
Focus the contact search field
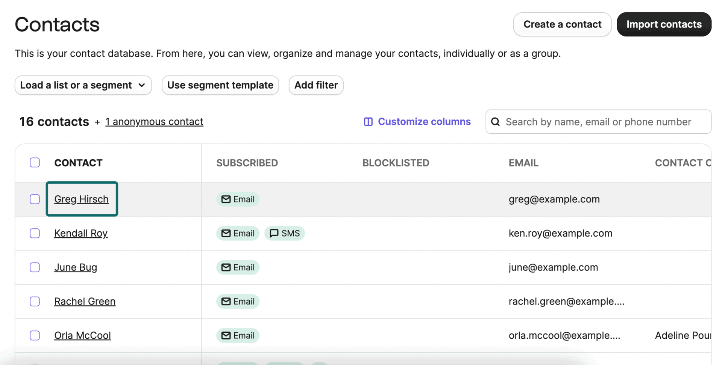click(602, 122)
